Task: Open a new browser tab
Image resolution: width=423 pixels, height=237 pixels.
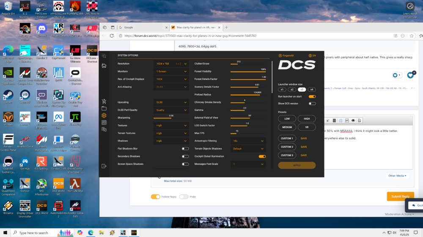Action: [226, 27]
